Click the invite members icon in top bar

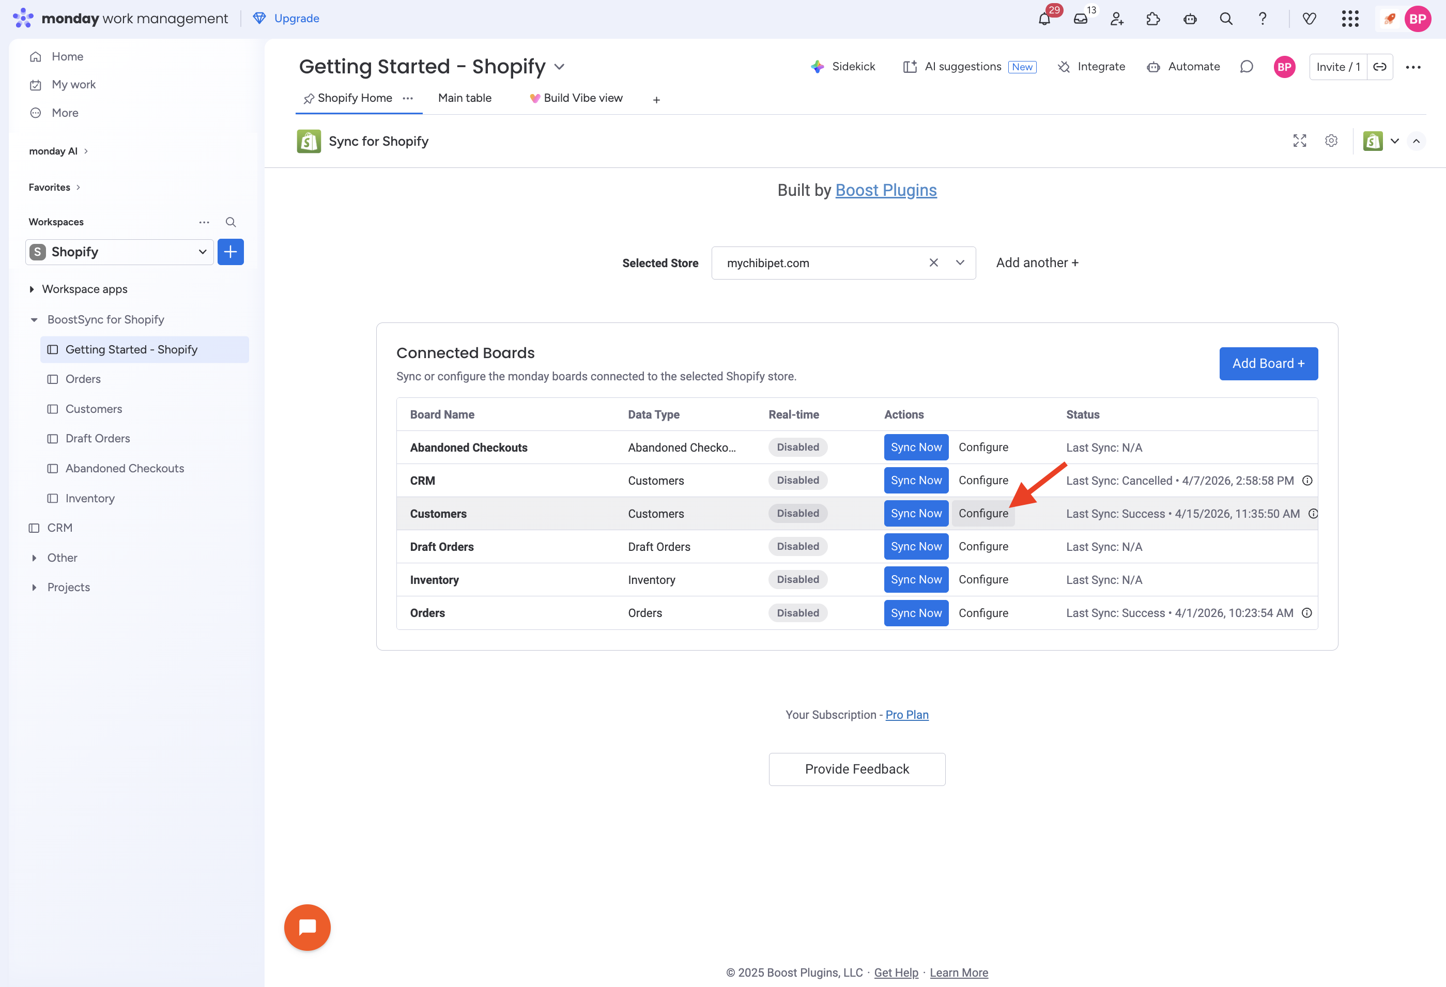1117,19
